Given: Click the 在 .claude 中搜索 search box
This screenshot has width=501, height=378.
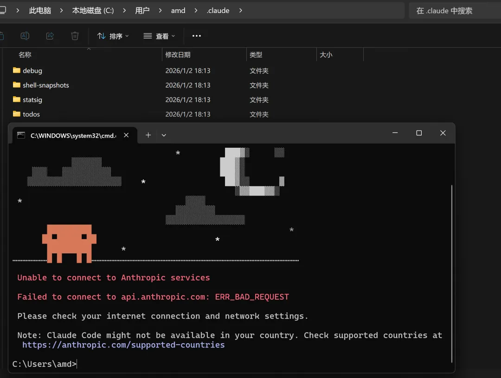Looking at the screenshot, I should (x=455, y=11).
